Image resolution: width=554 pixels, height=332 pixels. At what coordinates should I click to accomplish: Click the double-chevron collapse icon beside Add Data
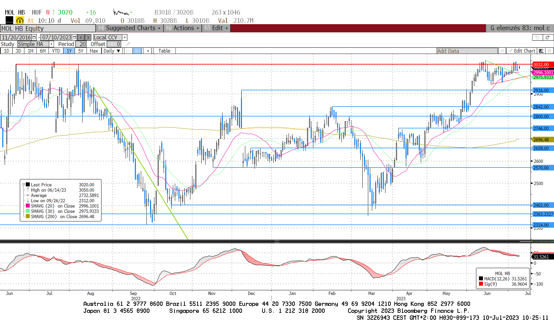tap(502, 51)
